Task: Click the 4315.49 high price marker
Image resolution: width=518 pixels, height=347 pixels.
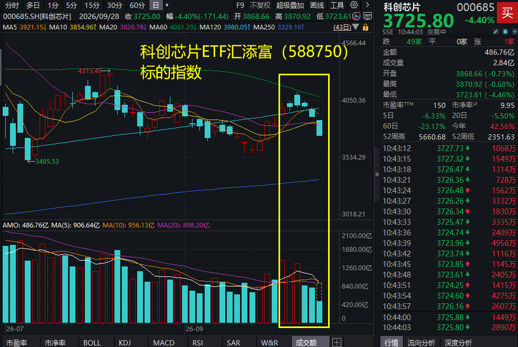Action: point(90,71)
